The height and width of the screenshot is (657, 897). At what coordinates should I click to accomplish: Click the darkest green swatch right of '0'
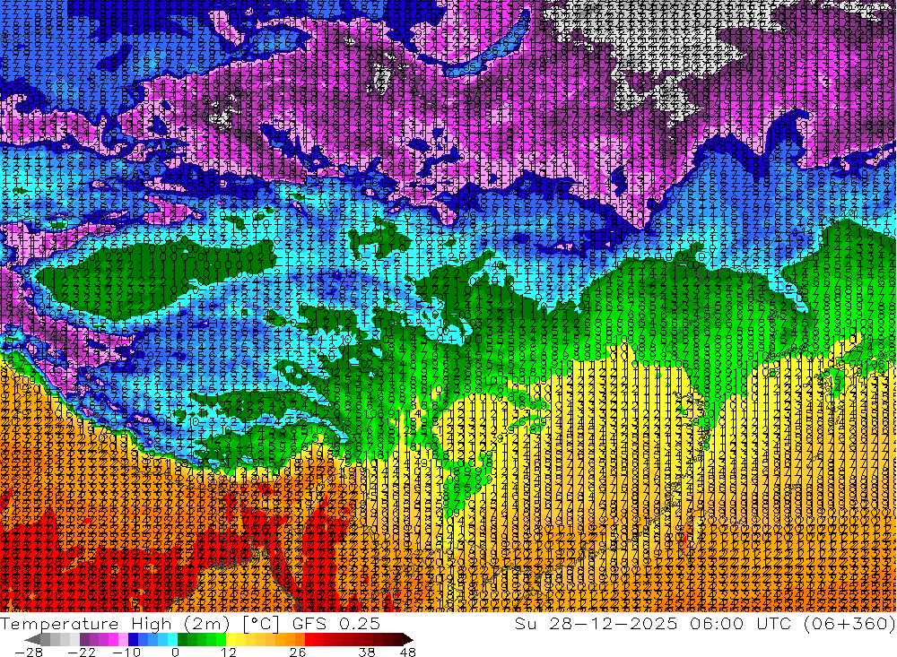pos(182,640)
